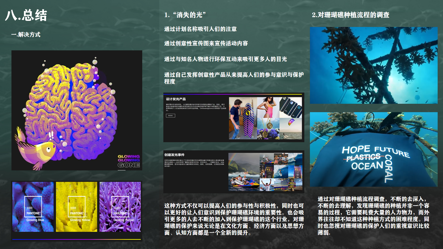Click the 联系我们 button
The width and height of the screenshot is (443, 249).
tap(170, 115)
